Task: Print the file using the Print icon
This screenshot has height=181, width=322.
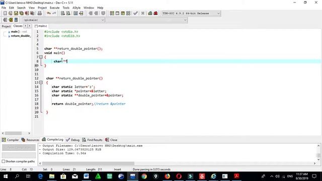Action: coord(39,14)
